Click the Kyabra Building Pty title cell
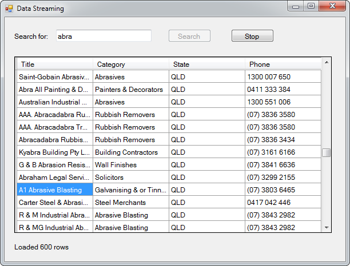The image size is (350, 266). click(x=55, y=152)
